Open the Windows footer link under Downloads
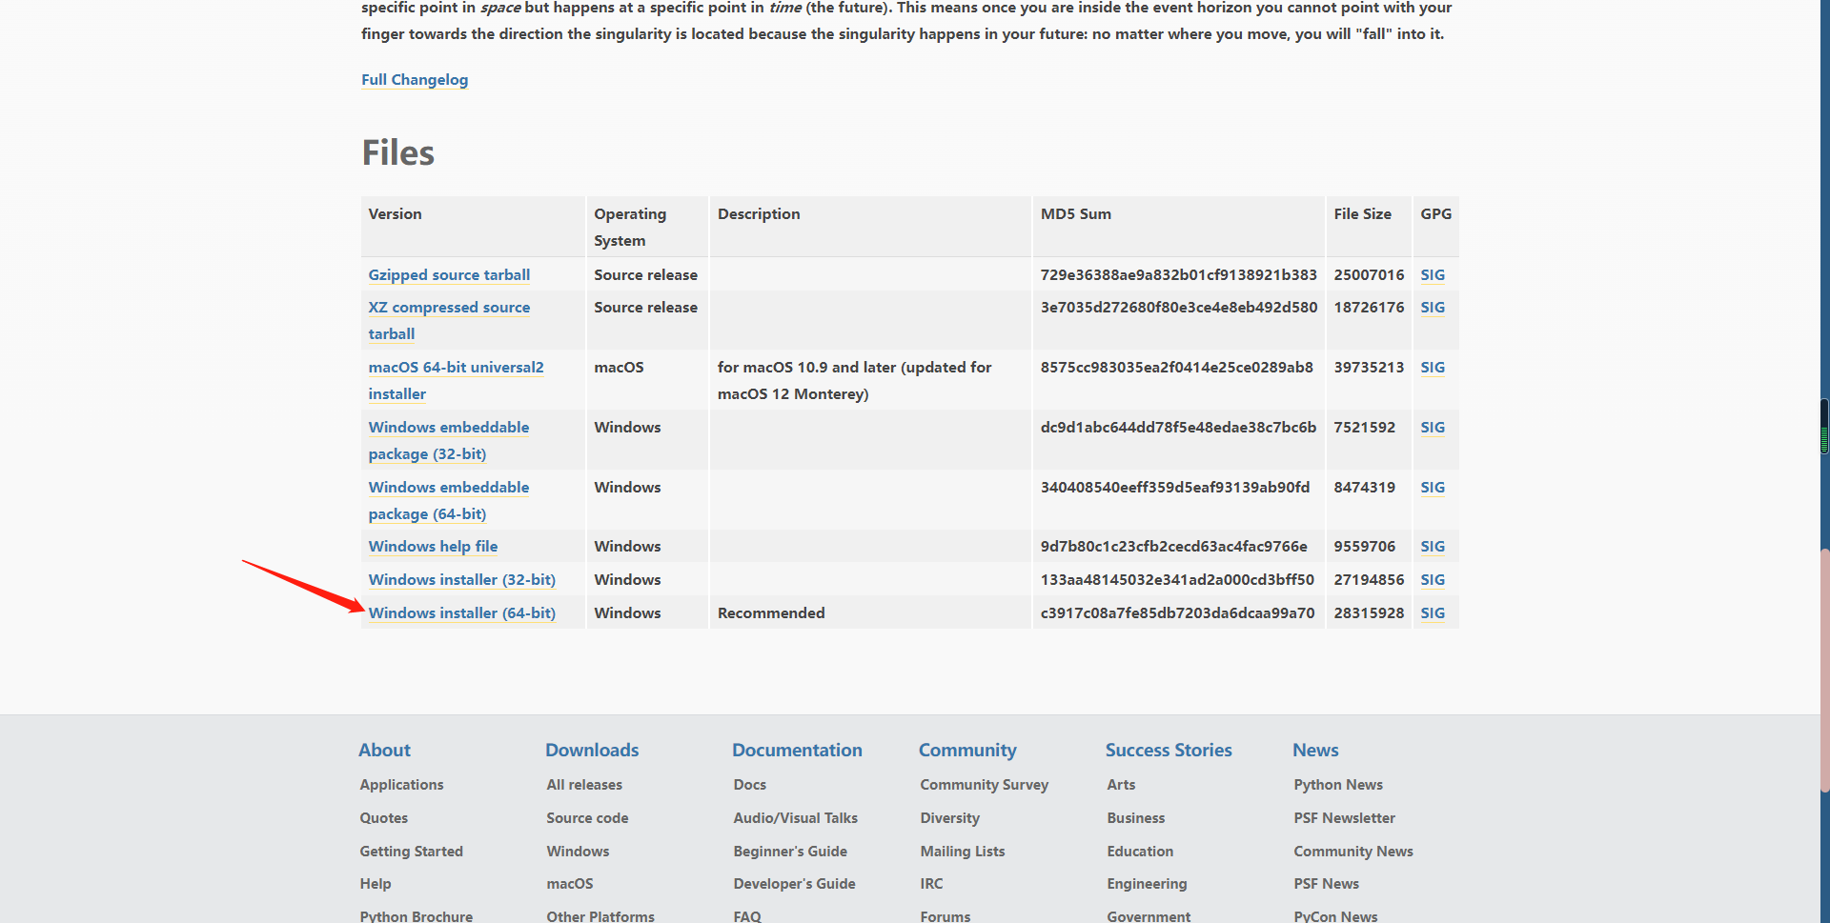Image resolution: width=1830 pixels, height=923 pixels. 578,852
